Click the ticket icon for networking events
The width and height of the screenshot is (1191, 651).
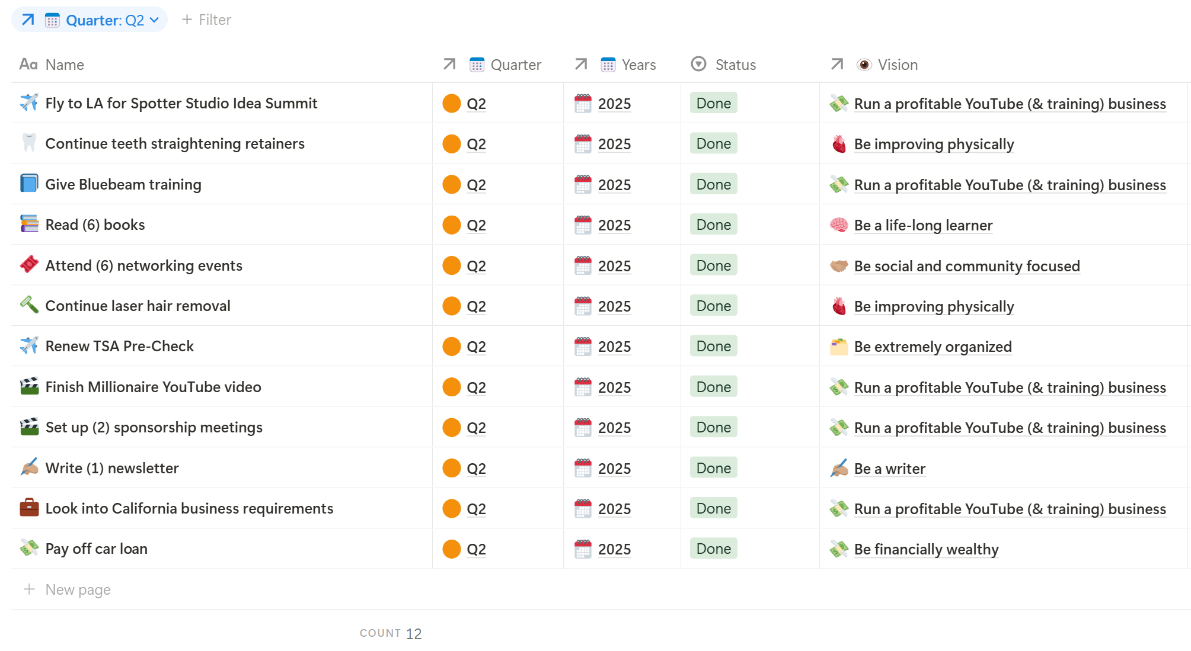[28, 265]
